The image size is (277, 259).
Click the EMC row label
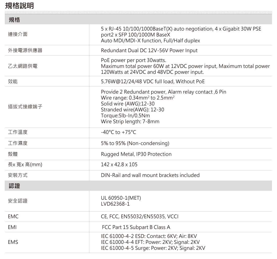pos(13,217)
